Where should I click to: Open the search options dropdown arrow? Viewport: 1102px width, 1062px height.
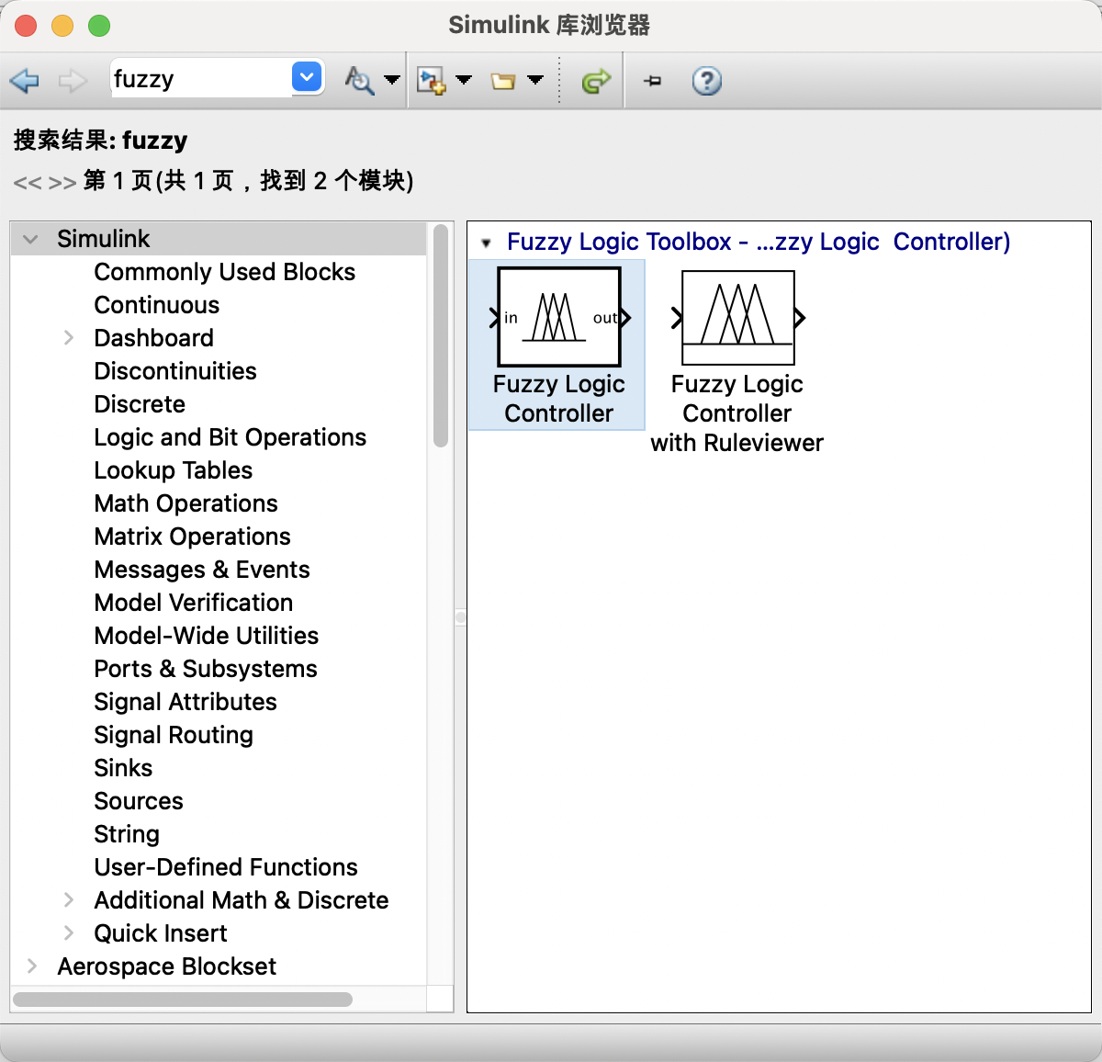coord(392,80)
